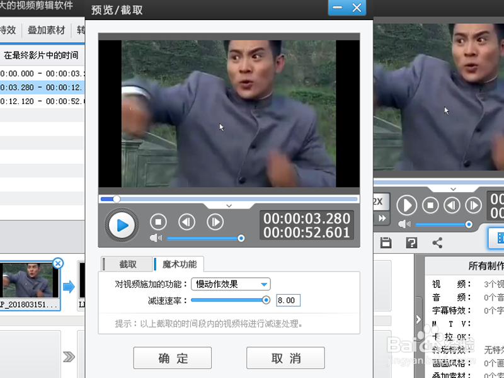Cancel with the 取消 button

[x=285, y=358]
